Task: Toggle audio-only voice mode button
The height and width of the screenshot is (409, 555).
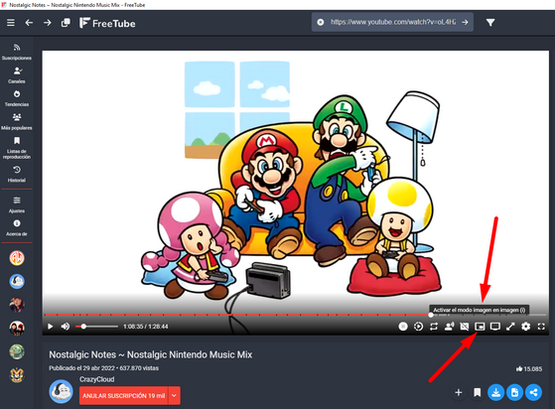Action: tap(449, 327)
